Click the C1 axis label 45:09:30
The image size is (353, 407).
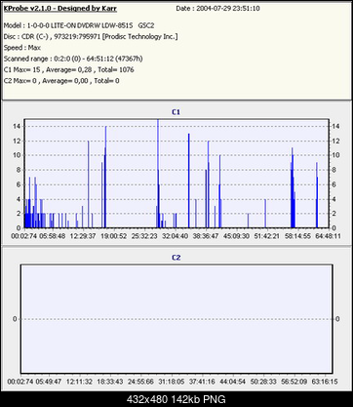(x=236, y=236)
